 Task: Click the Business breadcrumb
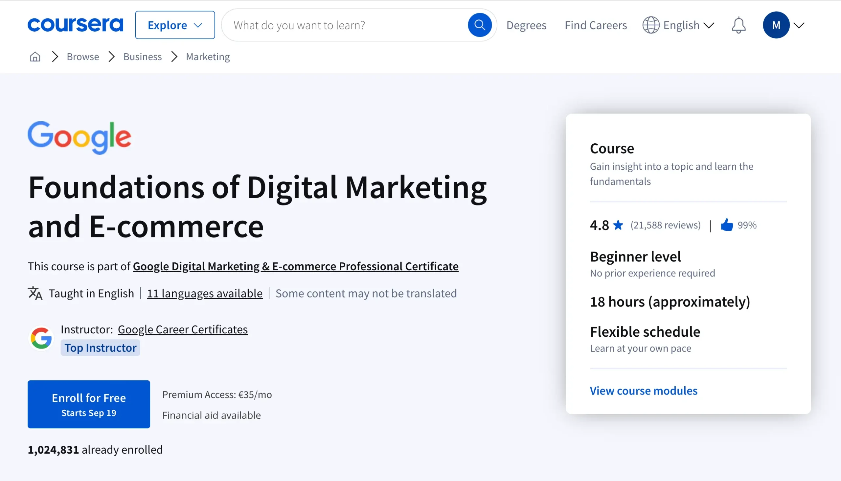click(142, 57)
